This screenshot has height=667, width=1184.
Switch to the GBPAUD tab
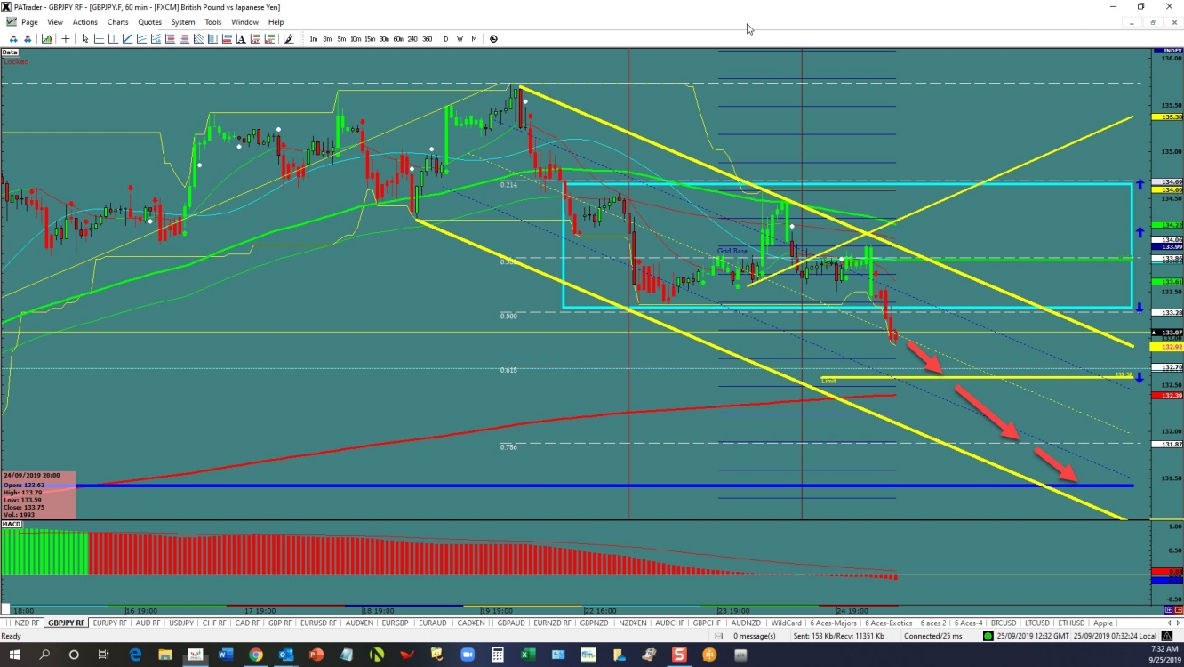511,623
